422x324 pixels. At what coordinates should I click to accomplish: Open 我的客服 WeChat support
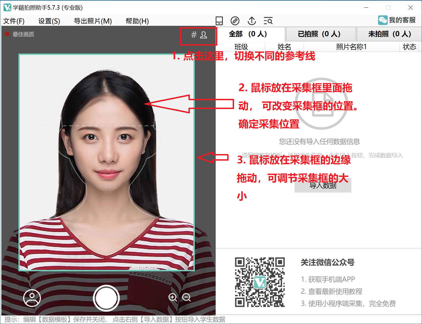click(397, 20)
